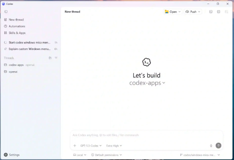Click the 'New thread' header title
The height and width of the screenshot is (160, 234).
click(72, 12)
